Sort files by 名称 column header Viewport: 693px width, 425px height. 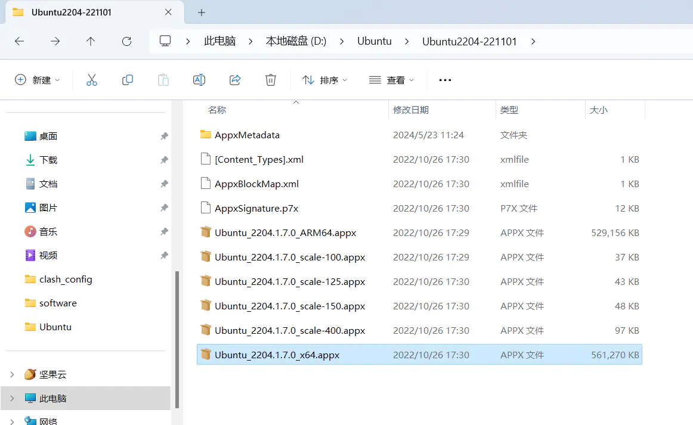tap(217, 110)
